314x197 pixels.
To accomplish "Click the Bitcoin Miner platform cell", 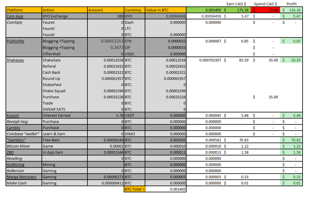I will tap(24, 146).
